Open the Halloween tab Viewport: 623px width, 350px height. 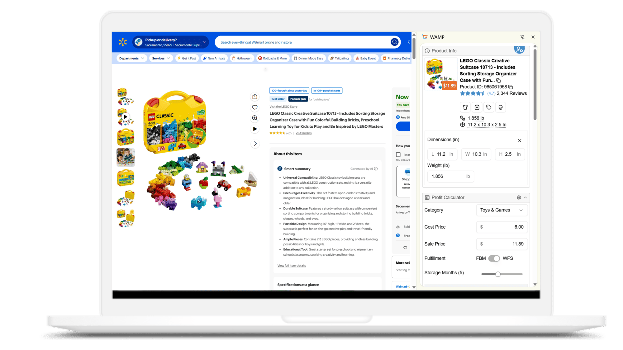point(242,59)
